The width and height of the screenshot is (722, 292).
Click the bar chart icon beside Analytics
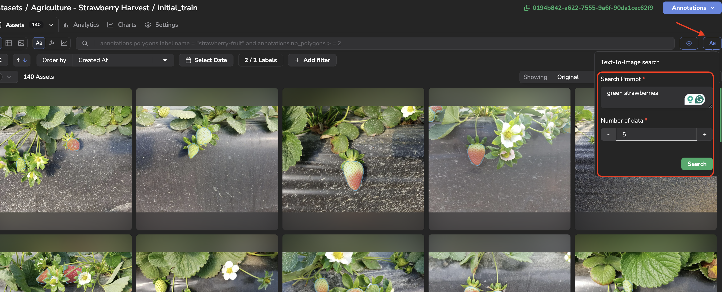coord(66,25)
